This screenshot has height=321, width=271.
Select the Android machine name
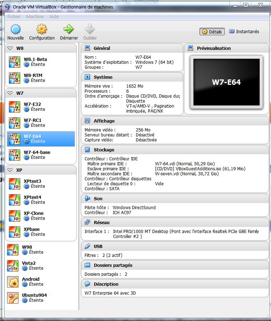(x=31, y=279)
